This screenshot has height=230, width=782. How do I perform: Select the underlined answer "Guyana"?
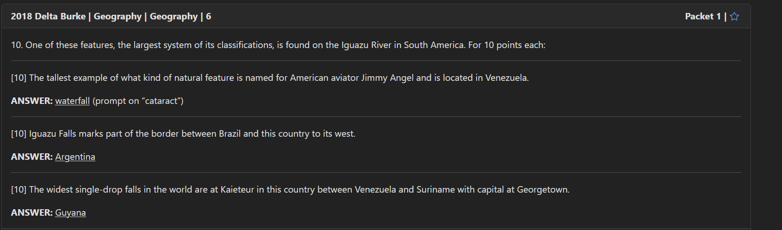pyautogui.click(x=70, y=213)
